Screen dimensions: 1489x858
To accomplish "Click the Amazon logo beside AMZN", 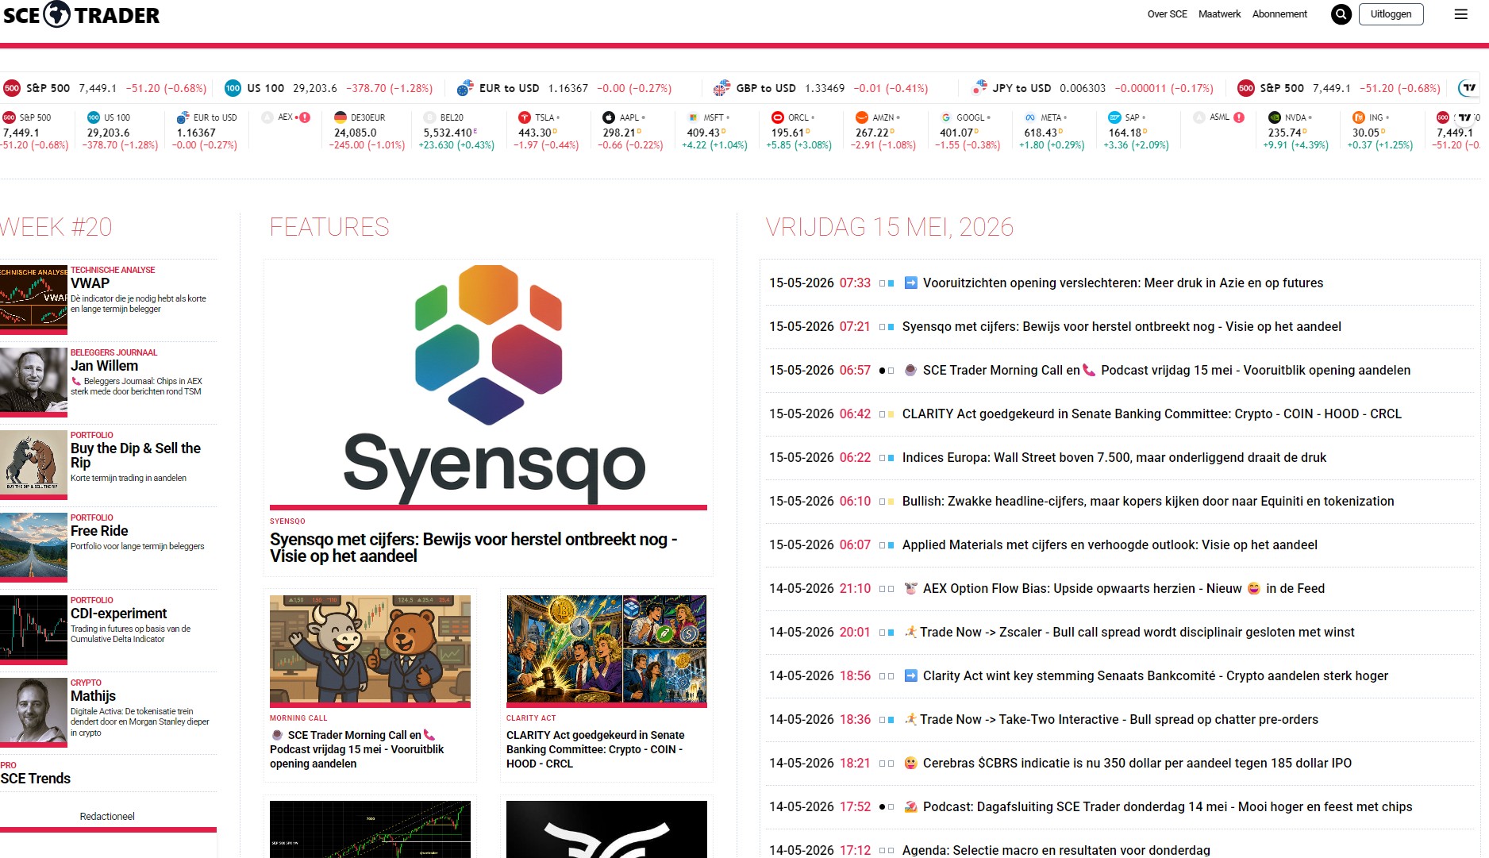I will 862,117.
